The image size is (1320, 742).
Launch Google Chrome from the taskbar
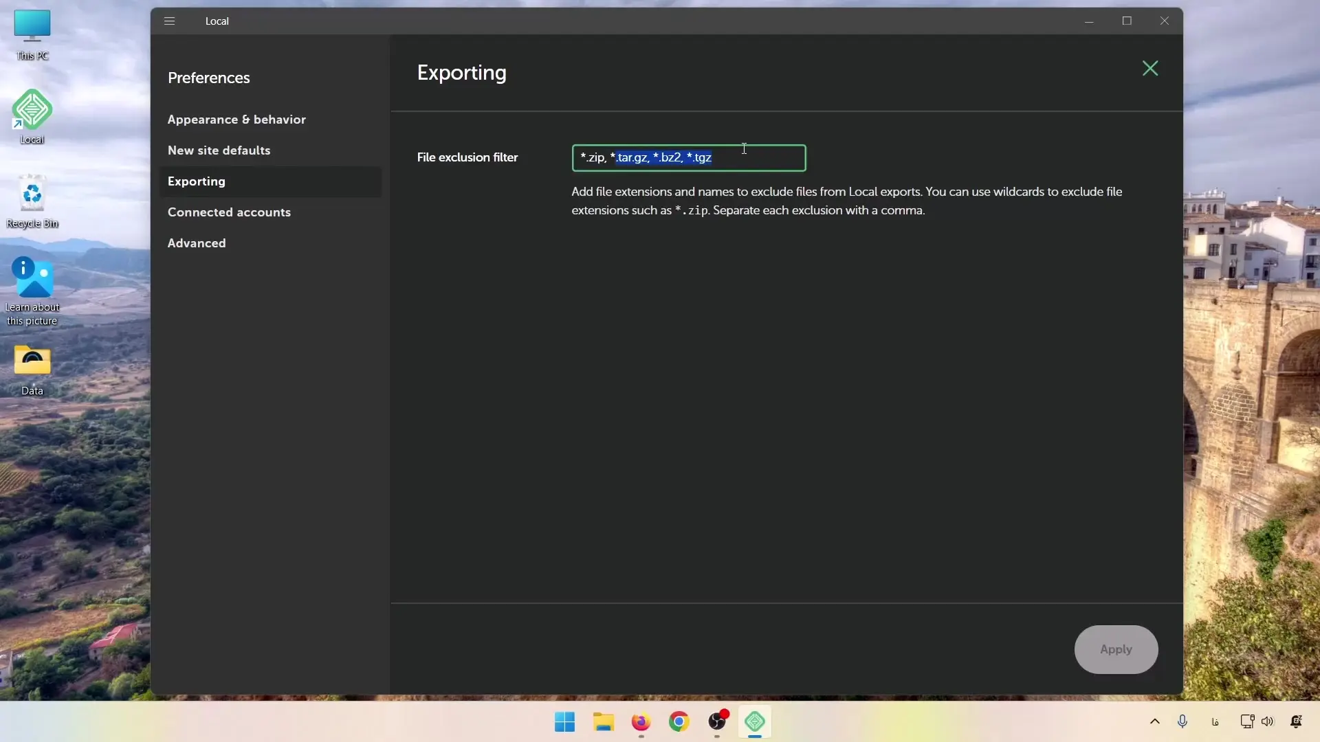pos(679,721)
